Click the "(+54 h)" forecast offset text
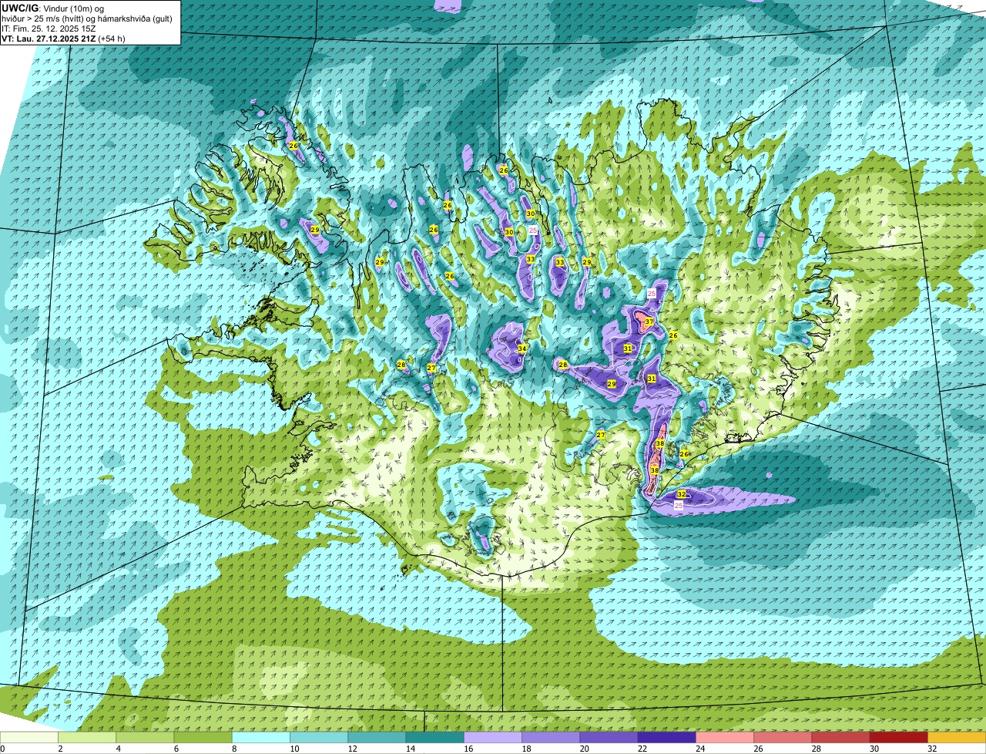The image size is (986, 754). (112, 39)
